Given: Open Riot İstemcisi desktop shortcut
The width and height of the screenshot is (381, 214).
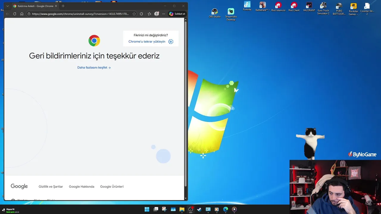Looking at the screenshot, I should click(278, 7).
